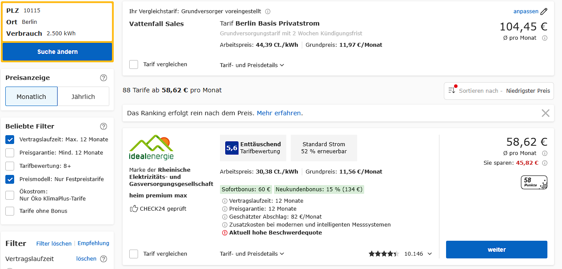Image resolution: width=562 pixels, height=269 pixels.
Task: Click Filter löschen link
Action: [x=54, y=243]
